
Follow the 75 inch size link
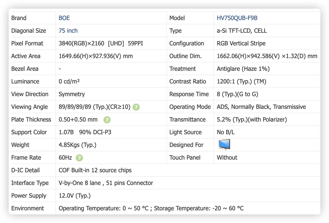coord(68,31)
